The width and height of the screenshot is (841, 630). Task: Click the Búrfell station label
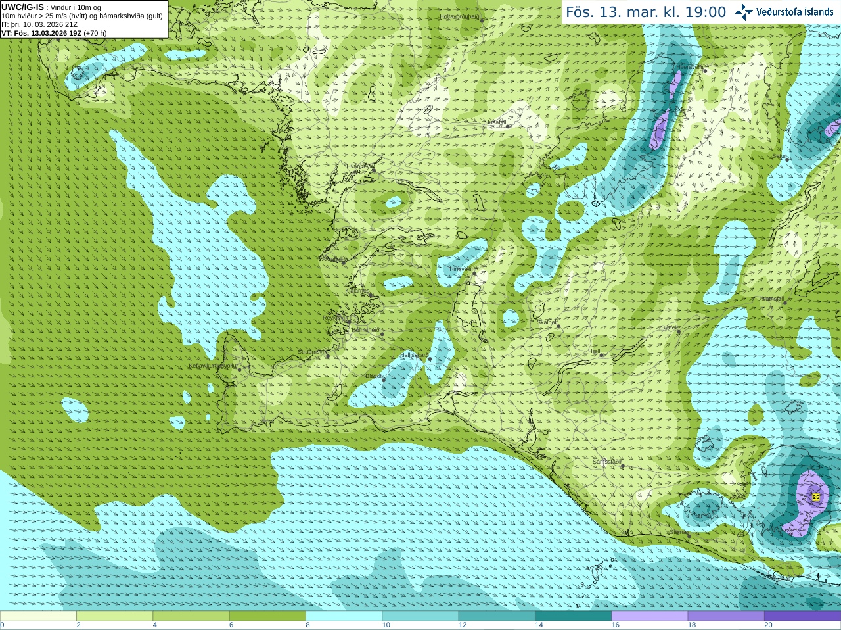tap(670, 327)
